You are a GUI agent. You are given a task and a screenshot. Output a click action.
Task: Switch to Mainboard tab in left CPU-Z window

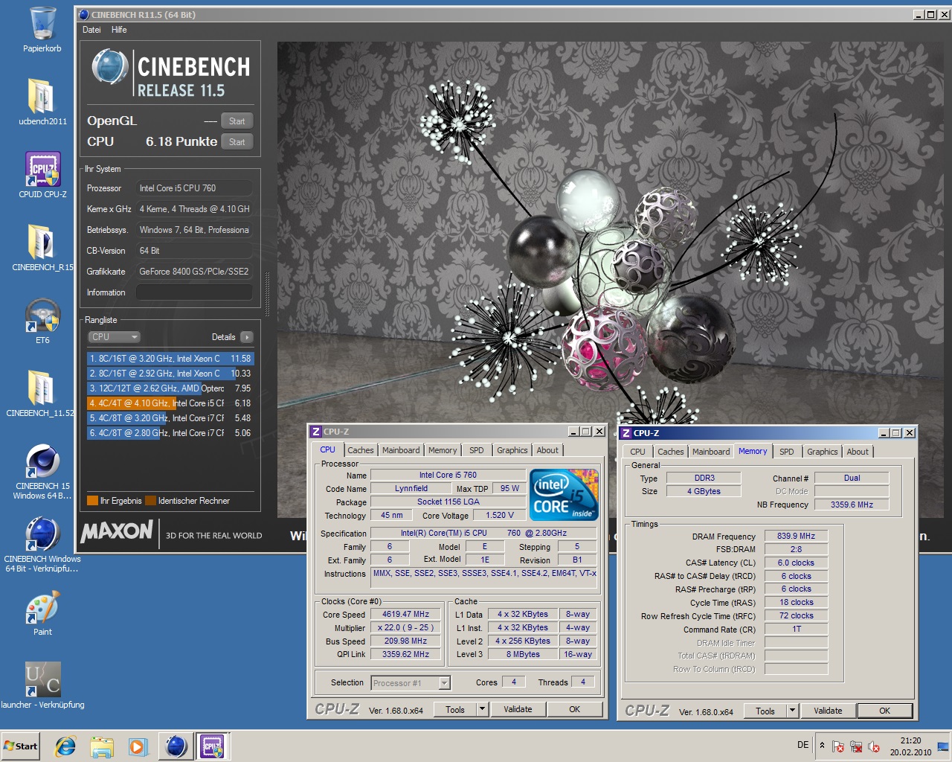[x=401, y=450]
